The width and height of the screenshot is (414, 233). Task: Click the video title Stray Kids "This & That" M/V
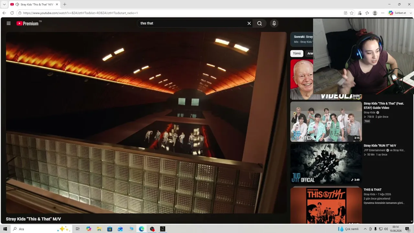(33, 219)
